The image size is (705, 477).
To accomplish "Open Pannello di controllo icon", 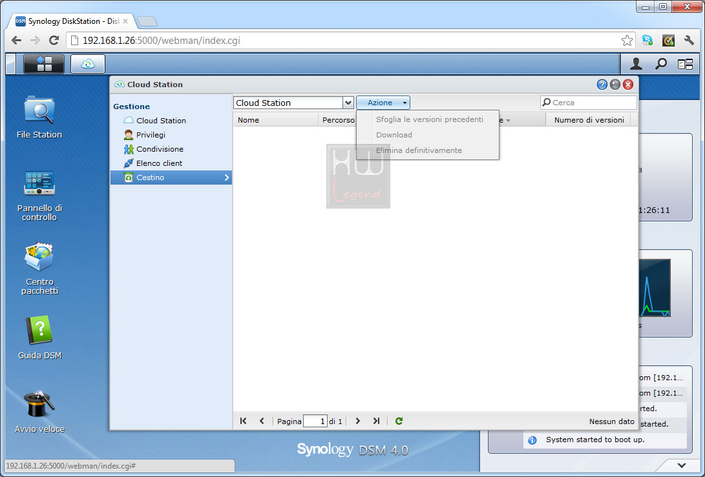I will (x=39, y=196).
